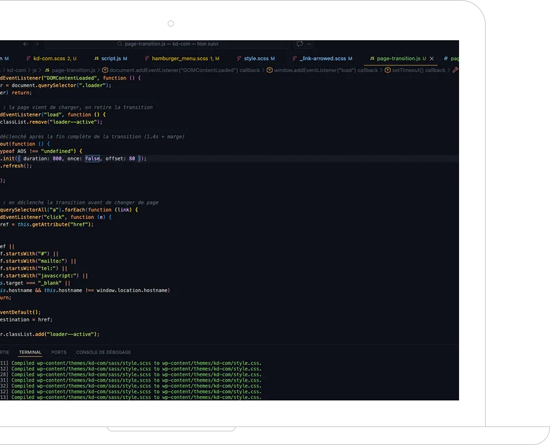Click the highlighted "false" value in code
The width and height of the screenshot is (550, 445).
pos(92,158)
